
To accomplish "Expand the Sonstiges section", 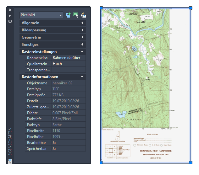I will 53,45.
